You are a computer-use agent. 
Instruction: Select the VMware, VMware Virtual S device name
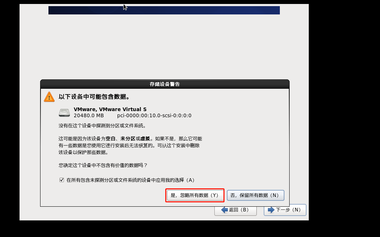110,109
